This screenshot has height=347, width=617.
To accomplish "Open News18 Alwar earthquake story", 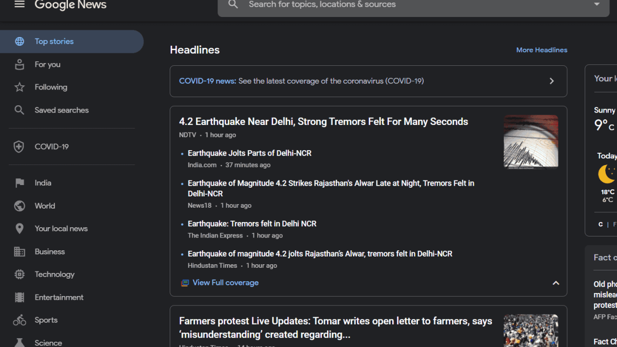I will click(x=331, y=189).
